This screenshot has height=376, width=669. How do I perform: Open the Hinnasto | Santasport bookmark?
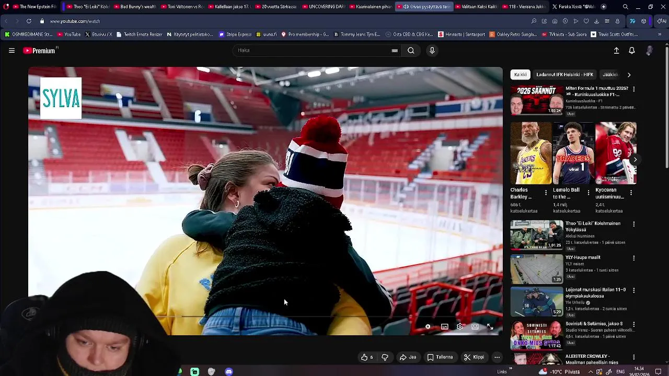462,34
